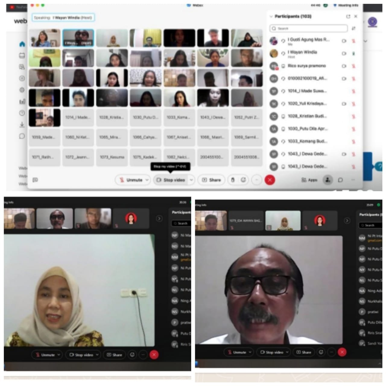Collapse the Participants (103) panel header

point(271,17)
